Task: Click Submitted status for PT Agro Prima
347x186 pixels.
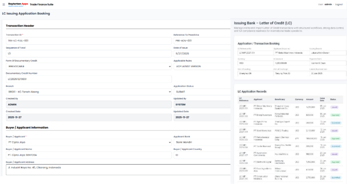Action: pyautogui.click(x=336, y=123)
